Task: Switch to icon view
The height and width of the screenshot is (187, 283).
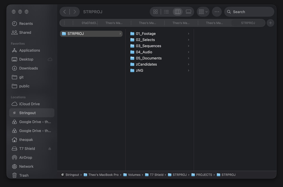Action: click(x=155, y=12)
